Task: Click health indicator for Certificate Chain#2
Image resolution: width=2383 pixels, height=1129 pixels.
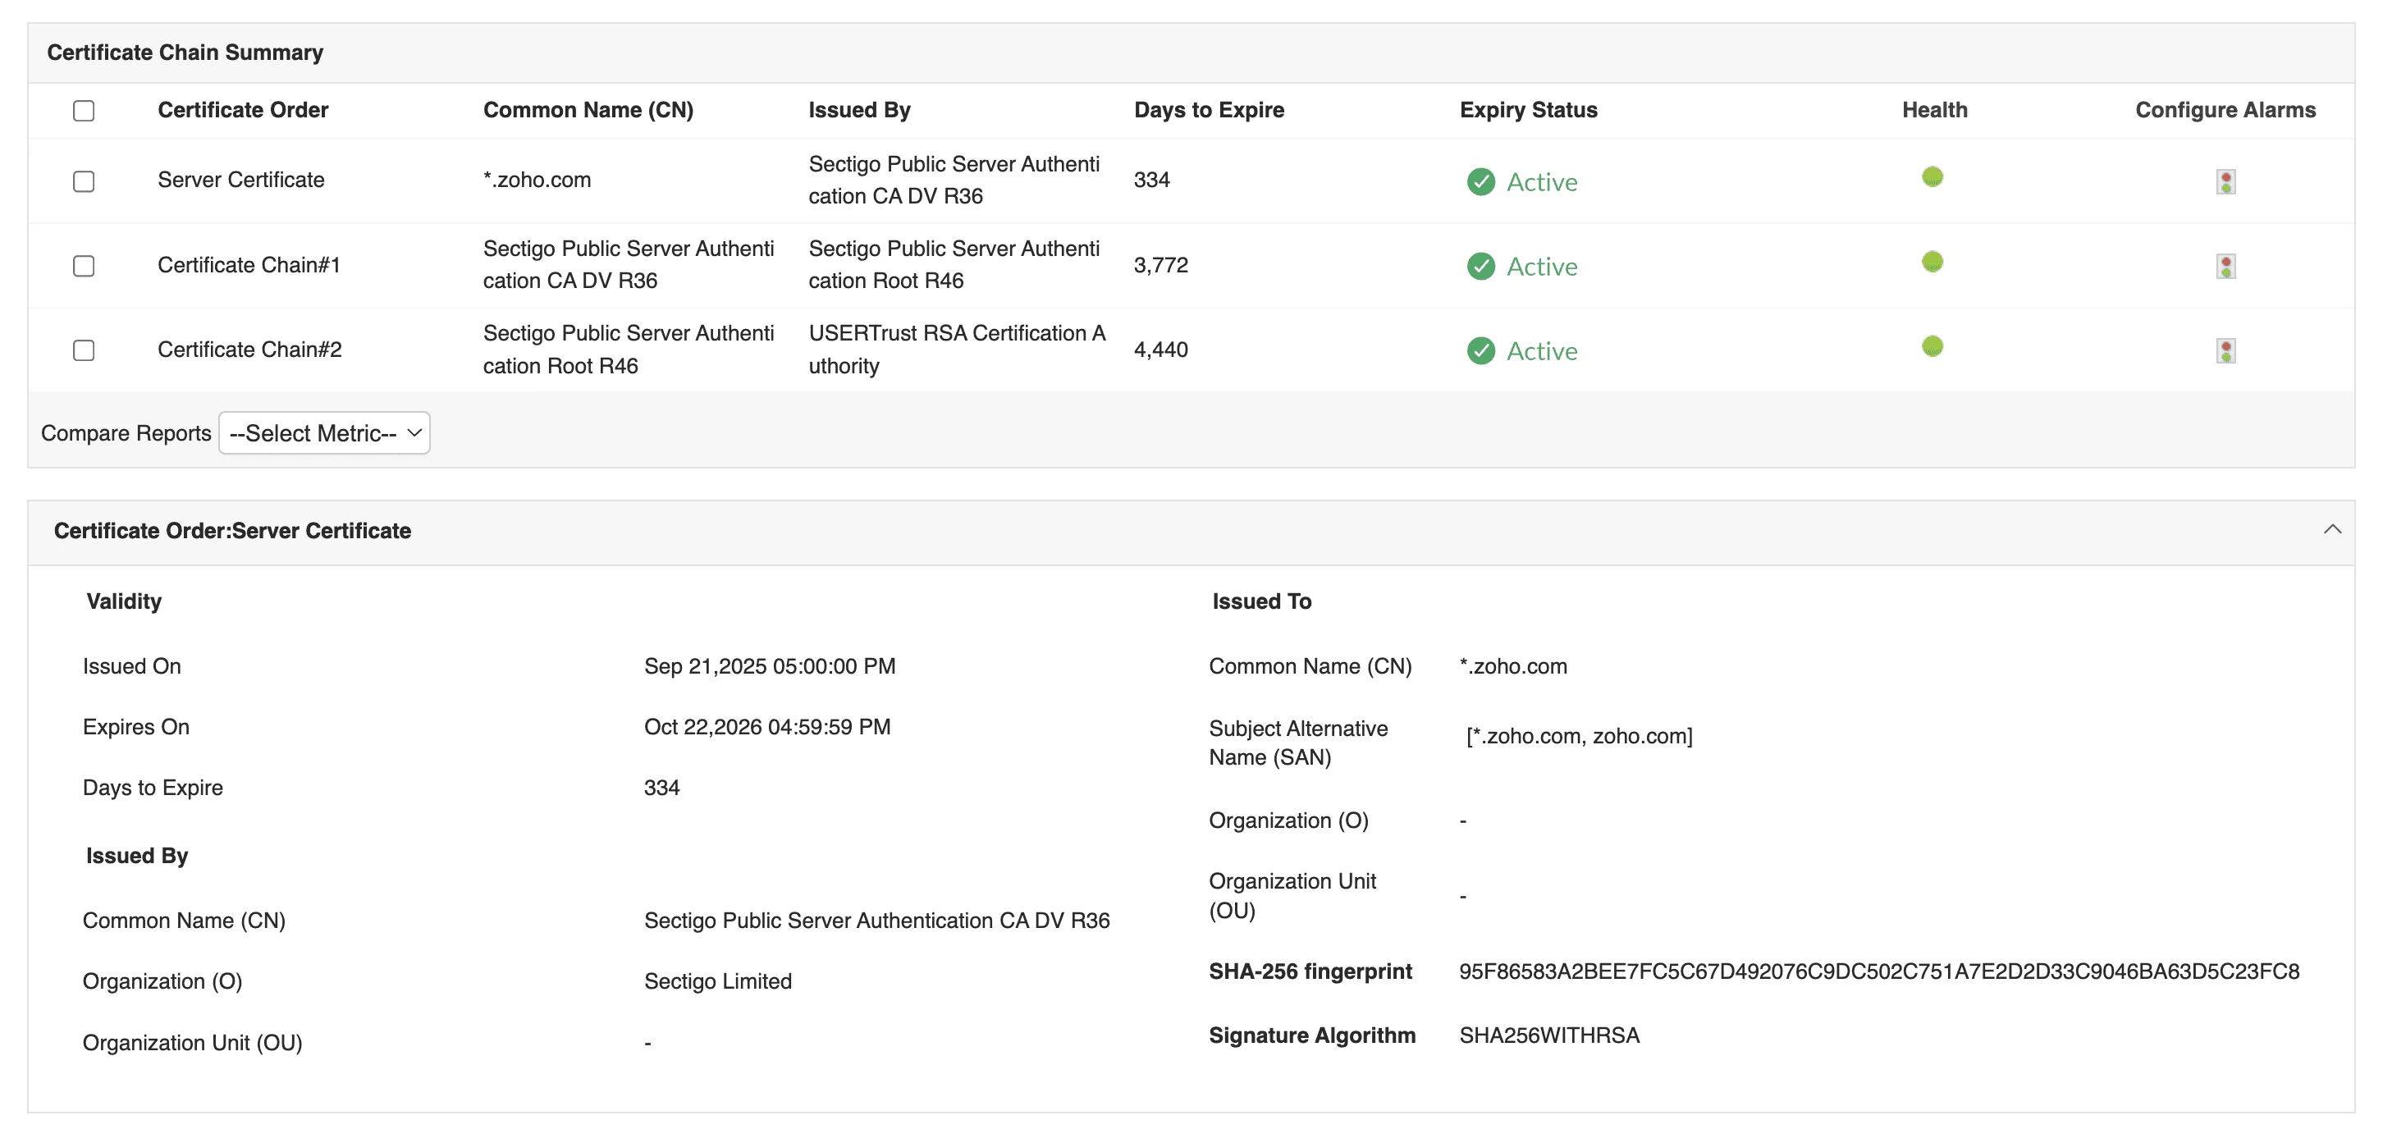Action: (1932, 347)
